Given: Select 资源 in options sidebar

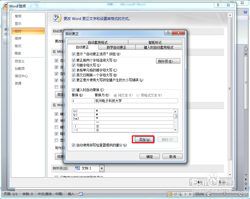Looking at the screenshot, I should (x=28, y=83).
